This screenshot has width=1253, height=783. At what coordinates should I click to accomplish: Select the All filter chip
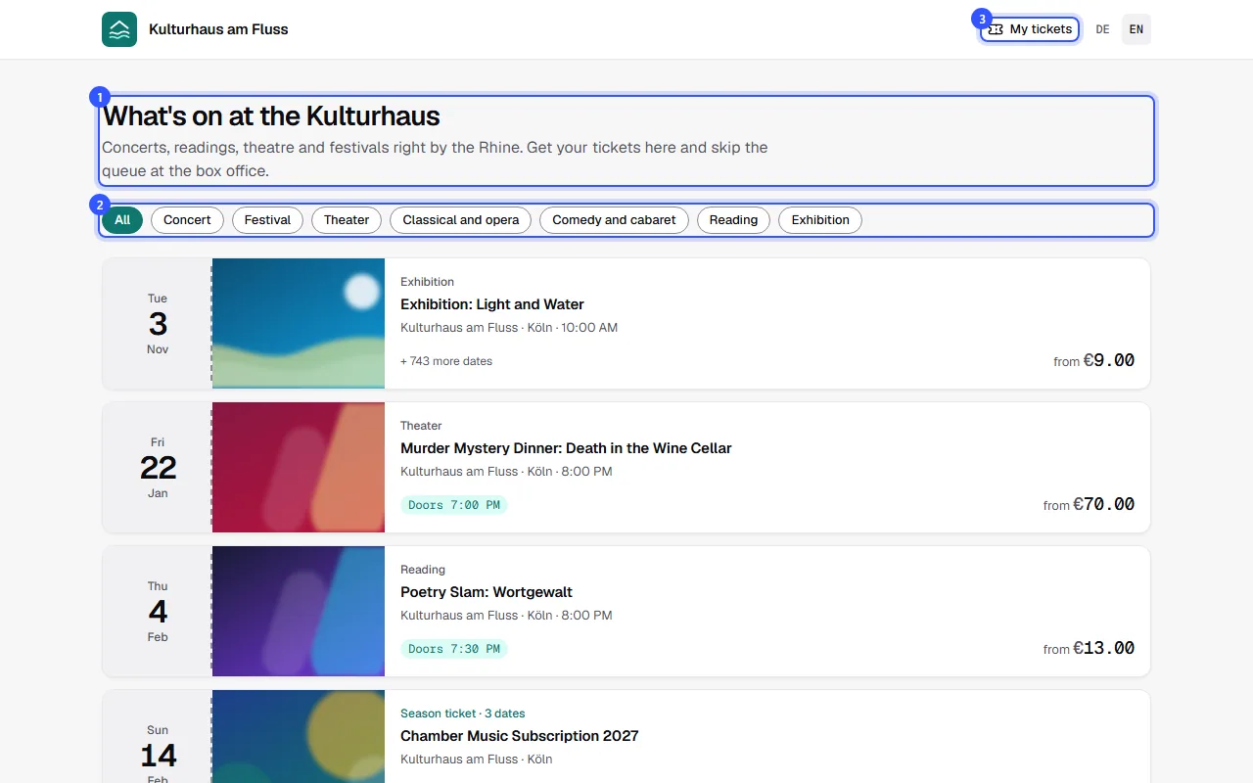tap(122, 220)
